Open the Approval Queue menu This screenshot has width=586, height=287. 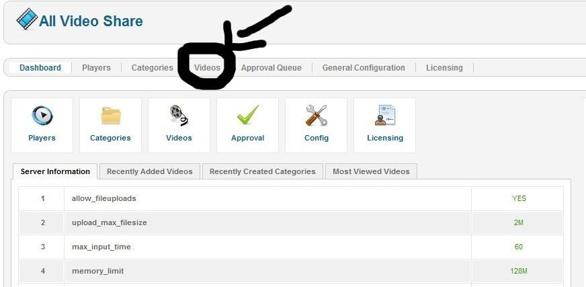(271, 68)
